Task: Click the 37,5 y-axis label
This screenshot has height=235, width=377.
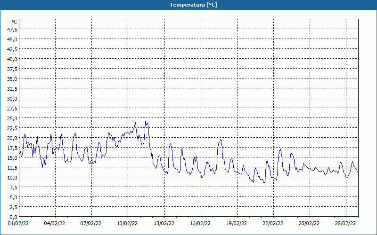Action: click(13, 69)
